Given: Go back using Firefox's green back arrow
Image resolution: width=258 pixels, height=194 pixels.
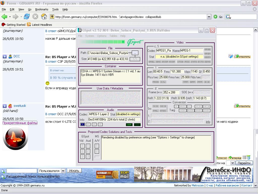Looking at the screenshot, I should [4, 17].
